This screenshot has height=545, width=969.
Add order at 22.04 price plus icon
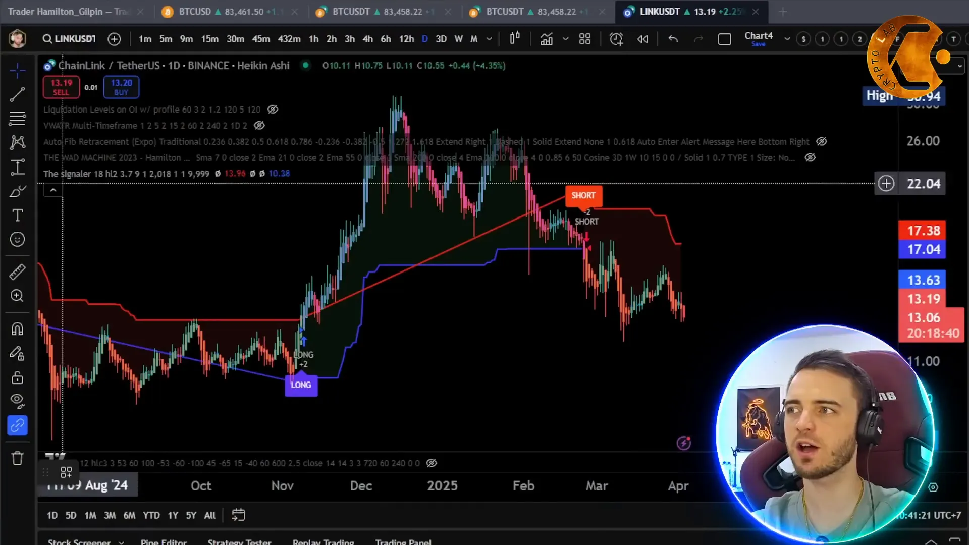pos(886,183)
